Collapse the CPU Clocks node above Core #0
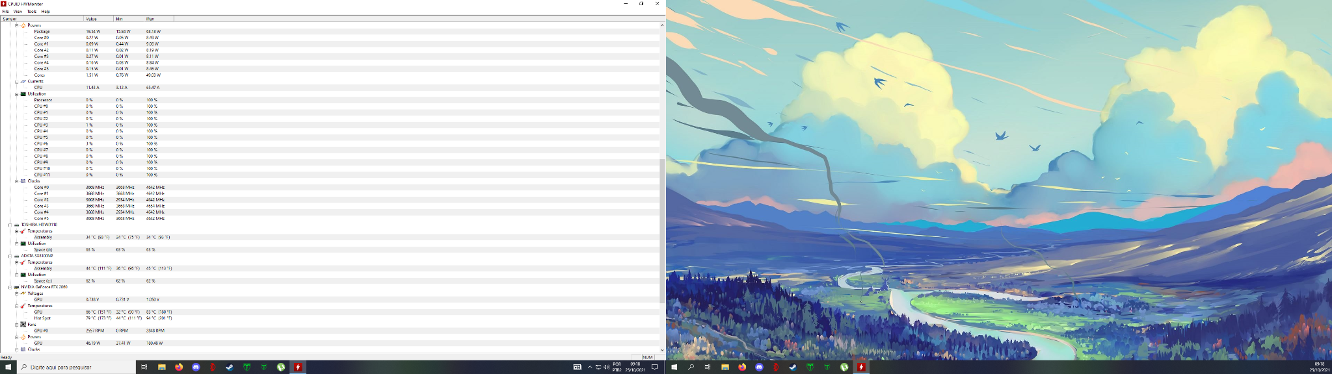The image size is (1332, 374). (17, 181)
